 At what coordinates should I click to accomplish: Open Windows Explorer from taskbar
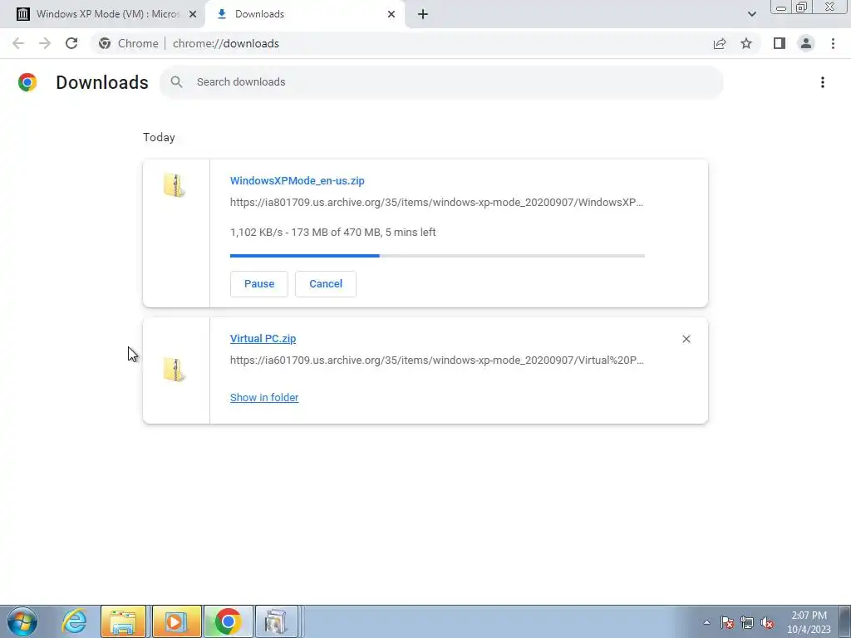click(x=123, y=621)
